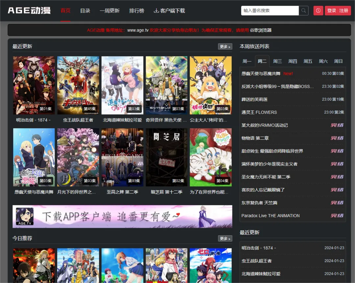Select the 周三 schedule tab

pos(277,61)
